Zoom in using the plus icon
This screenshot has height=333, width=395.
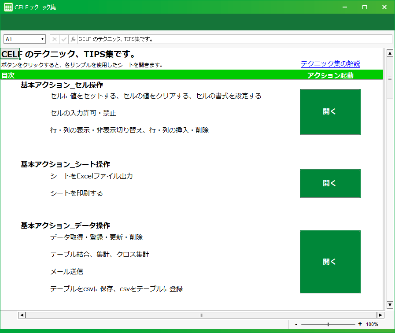(x=361, y=324)
